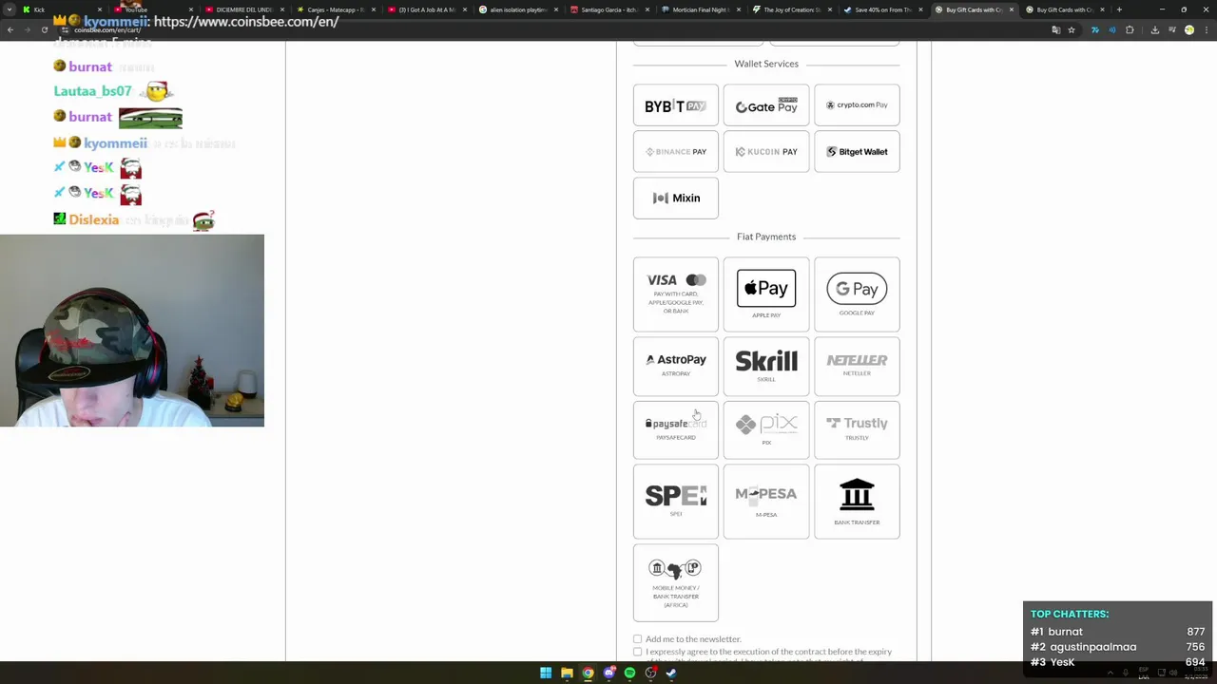Select SPEI payment option
1217x684 pixels.
[676, 501]
